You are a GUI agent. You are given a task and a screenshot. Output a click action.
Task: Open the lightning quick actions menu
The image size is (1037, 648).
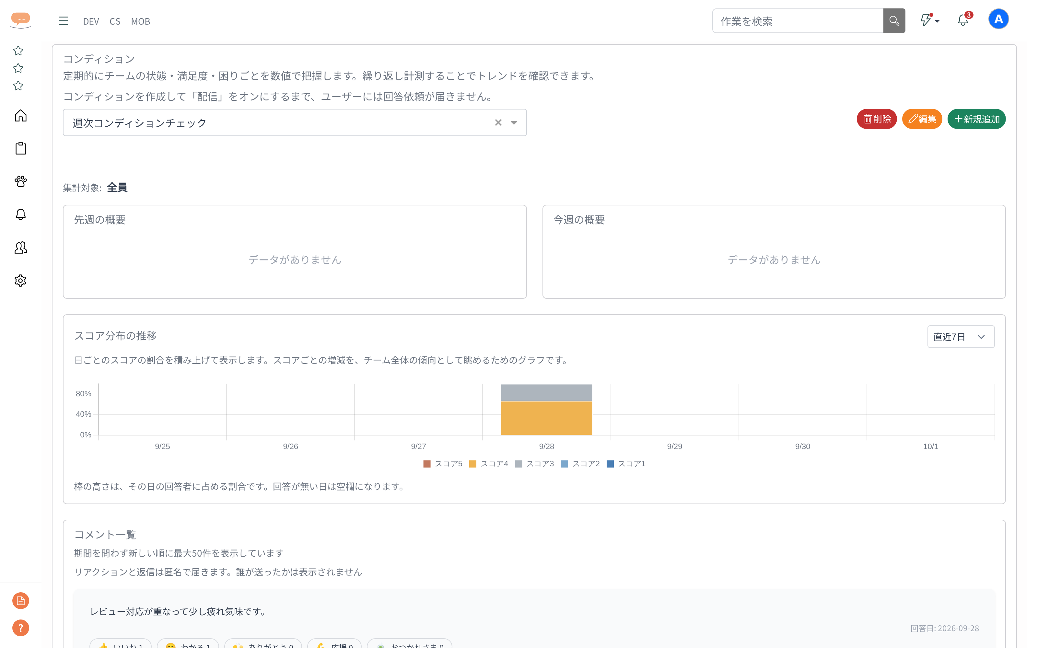tap(930, 20)
